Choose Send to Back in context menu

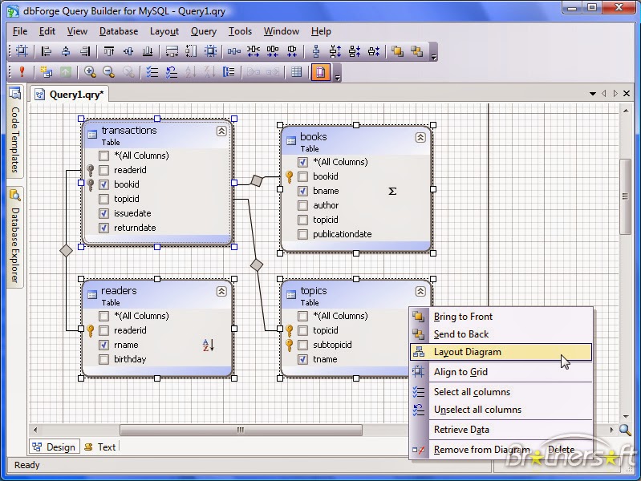click(501, 334)
